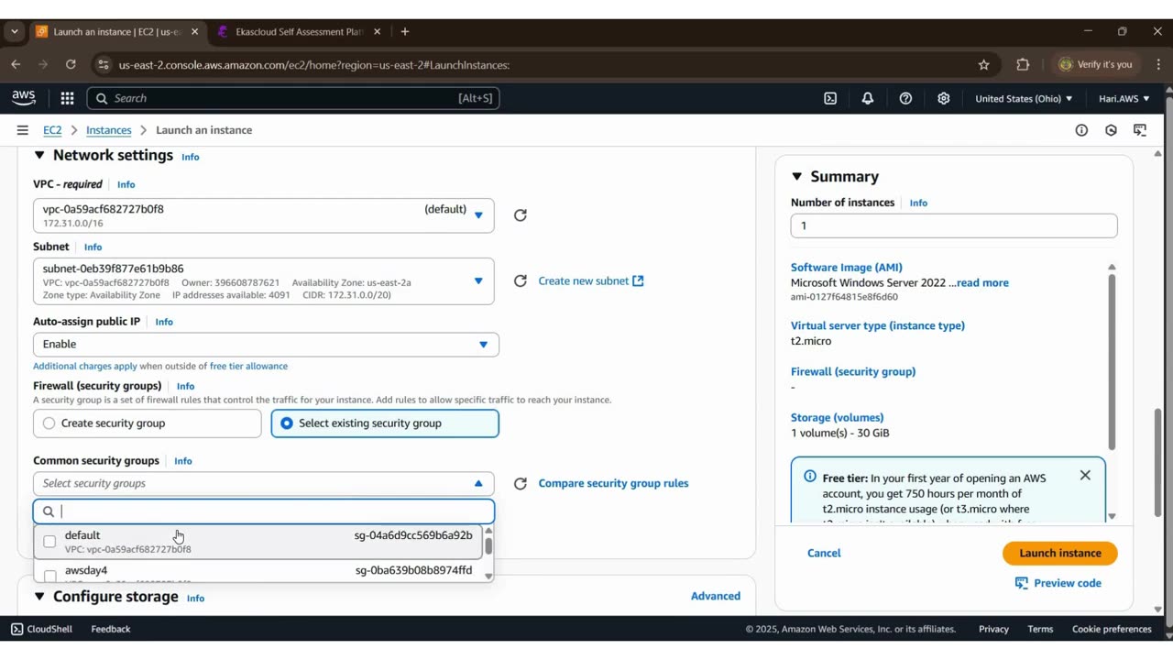Open the browser extensions puzzle icon
This screenshot has height=660, width=1173.
click(x=1024, y=64)
